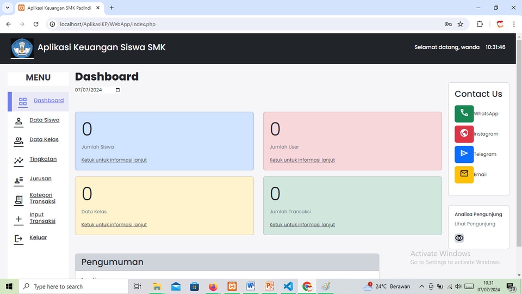
Task: Open Task View on the taskbar
Action: click(137, 286)
